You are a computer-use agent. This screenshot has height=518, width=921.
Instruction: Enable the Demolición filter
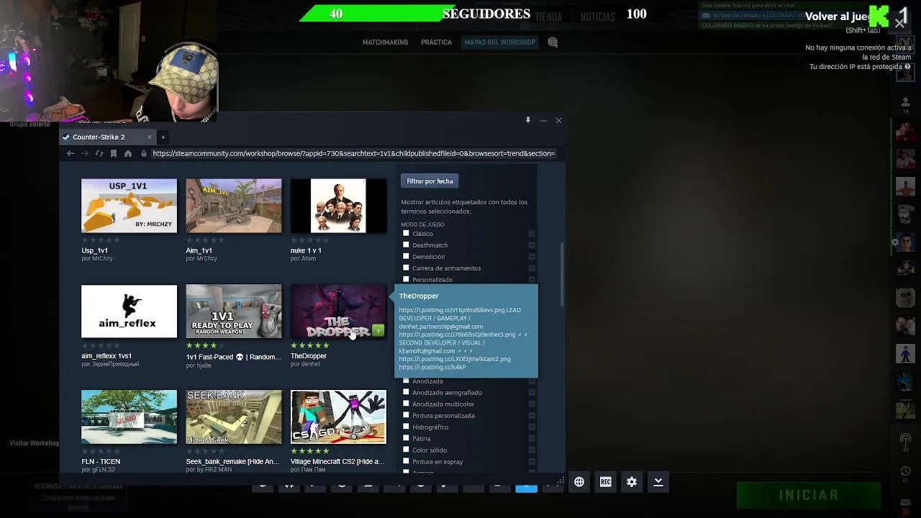(406, 256)
